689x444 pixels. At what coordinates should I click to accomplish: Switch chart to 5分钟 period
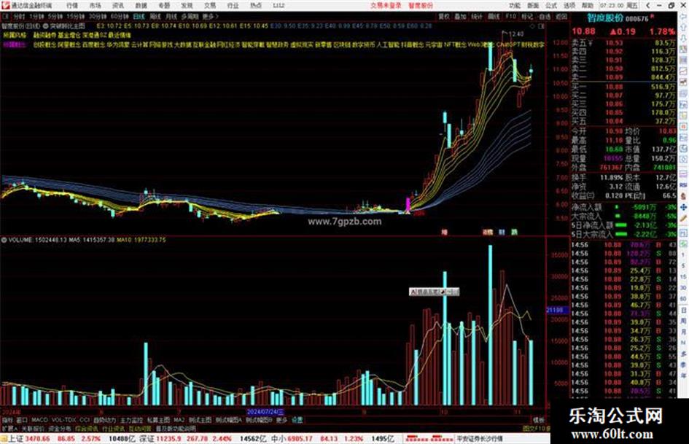click(x=55, y=16)
